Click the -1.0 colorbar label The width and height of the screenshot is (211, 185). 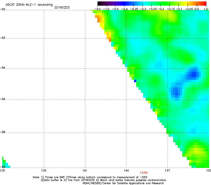(x=106, y=9)
